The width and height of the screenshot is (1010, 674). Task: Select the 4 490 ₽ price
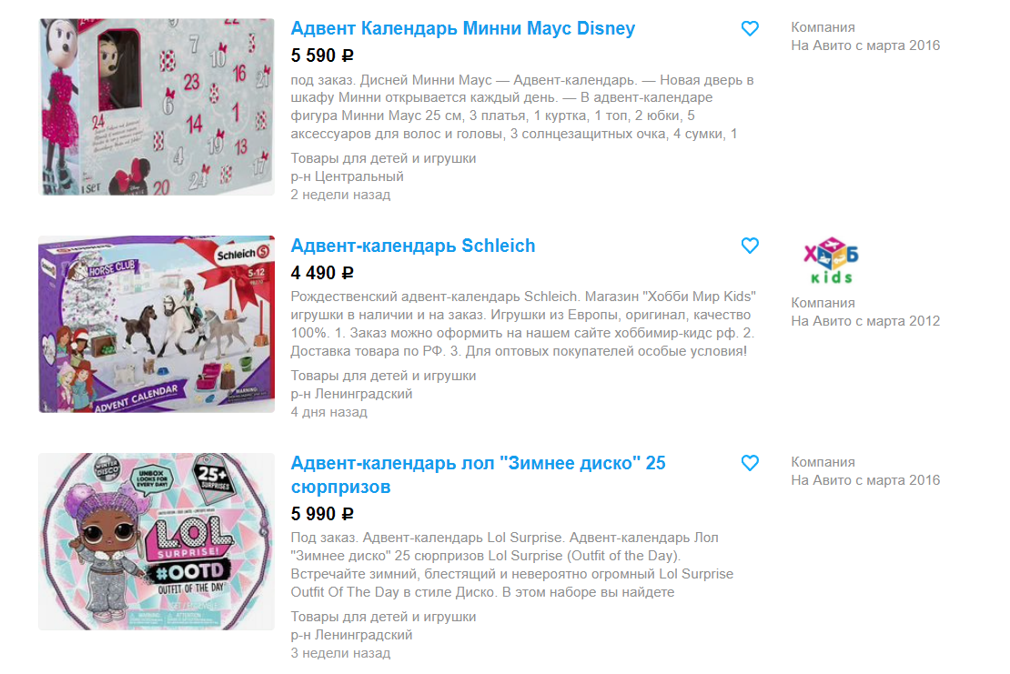point(322,273)
